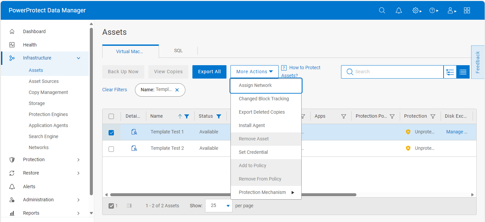This screenshot has height=222, width=485.
Task: Remove the Name Template filter chip
Action: [x=177, y=90]
